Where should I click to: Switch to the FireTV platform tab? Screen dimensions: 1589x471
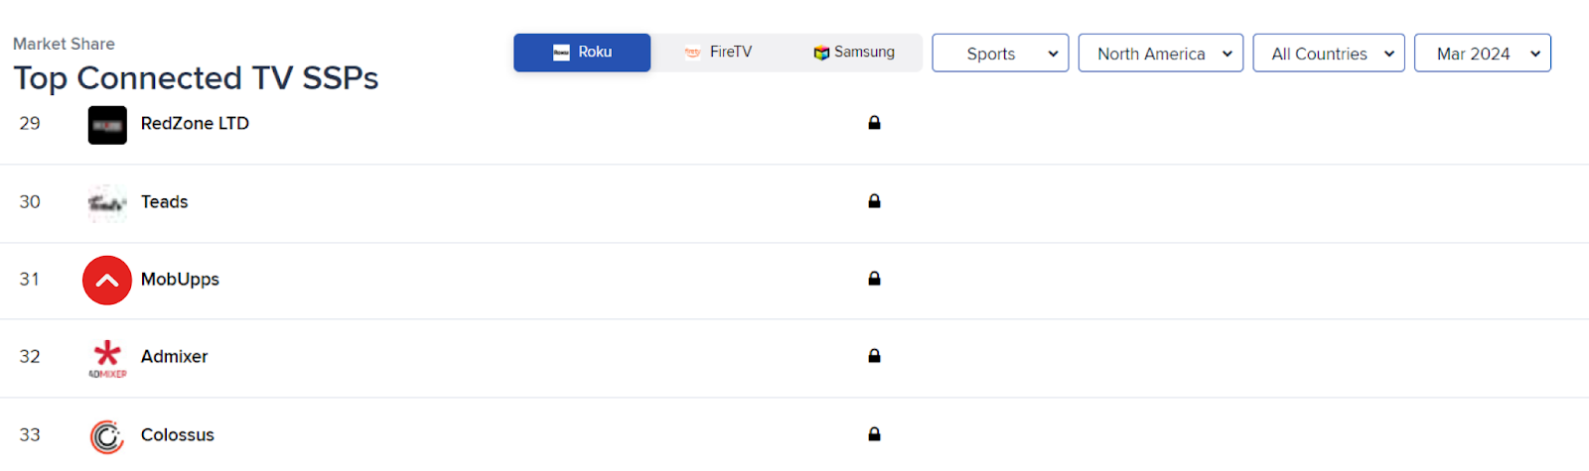[718, 53]
